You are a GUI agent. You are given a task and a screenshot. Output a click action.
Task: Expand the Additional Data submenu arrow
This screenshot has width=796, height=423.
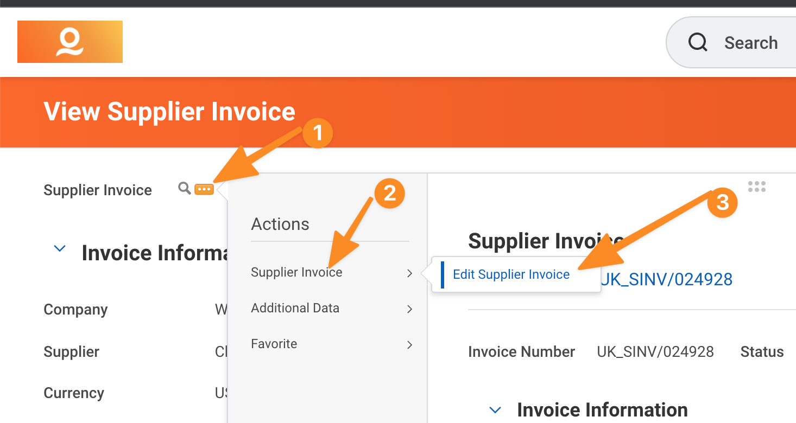click(x=410, y=309)
